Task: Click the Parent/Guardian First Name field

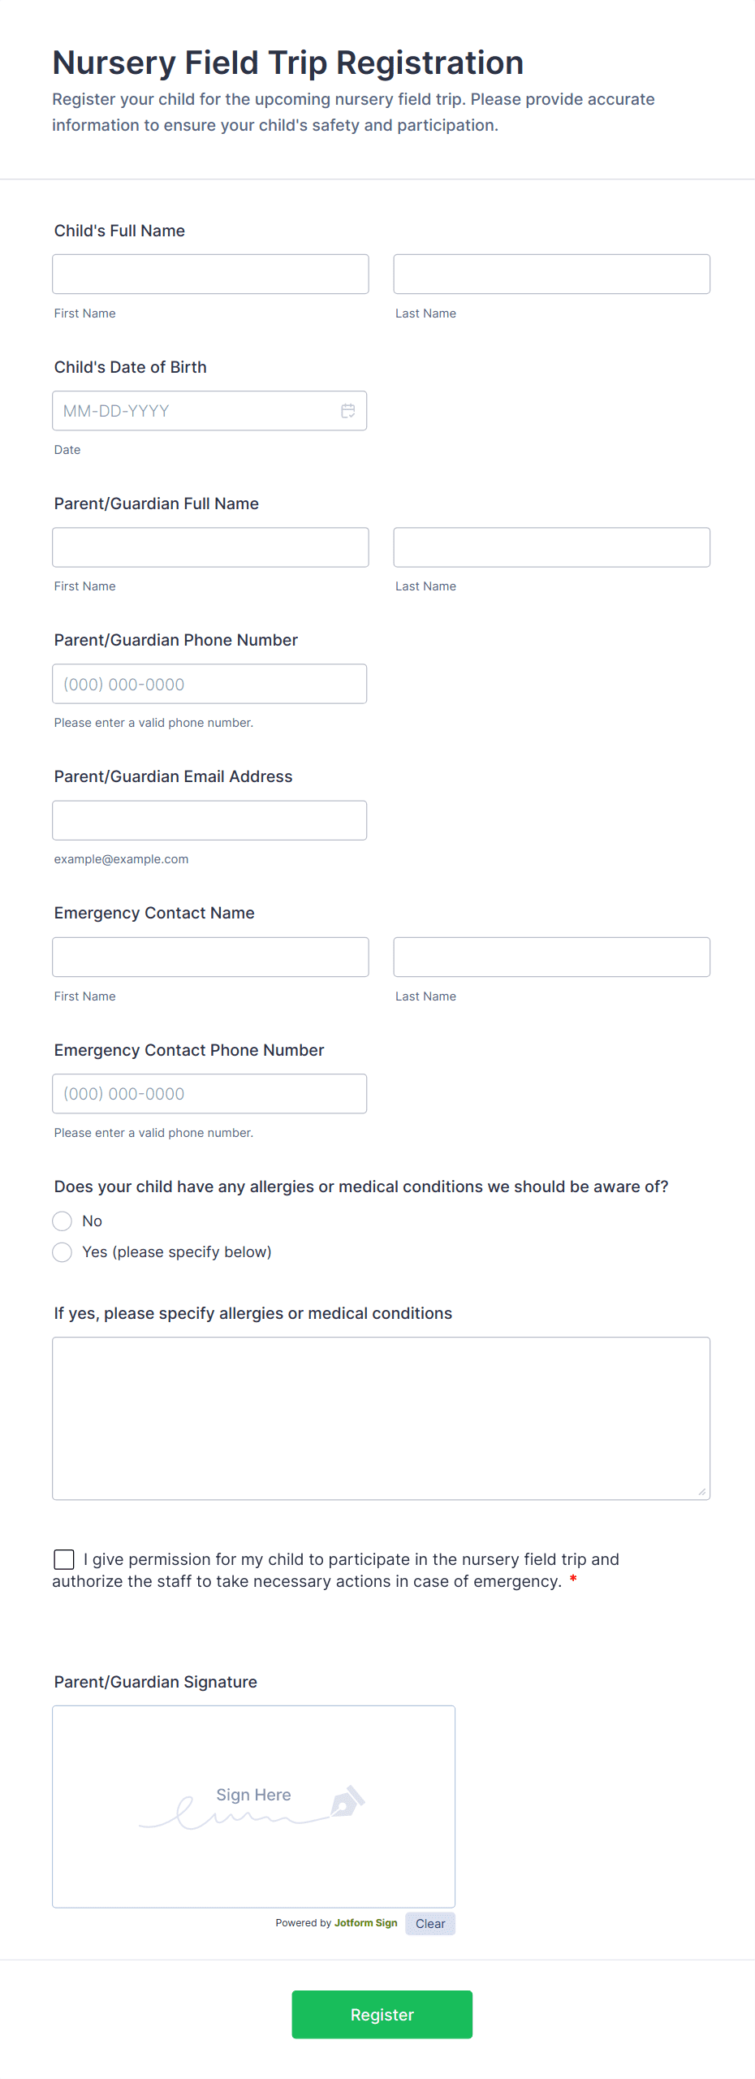Action: [x=210, y=547]
